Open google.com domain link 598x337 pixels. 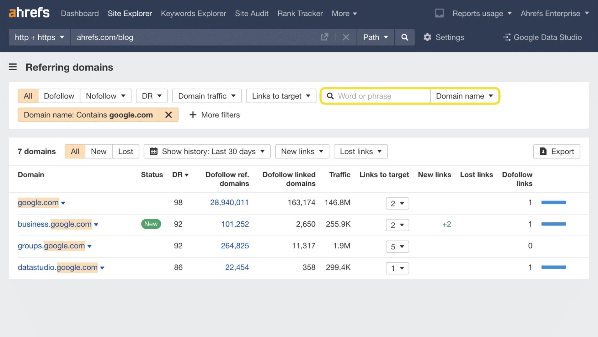pyautogui.click(x=38, y=202)
